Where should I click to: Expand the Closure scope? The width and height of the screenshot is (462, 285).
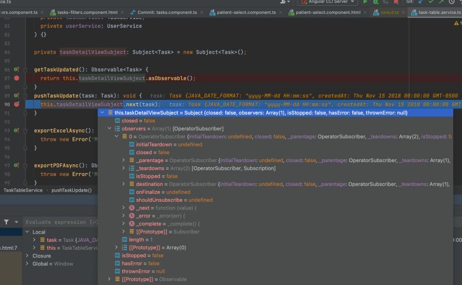27,256
